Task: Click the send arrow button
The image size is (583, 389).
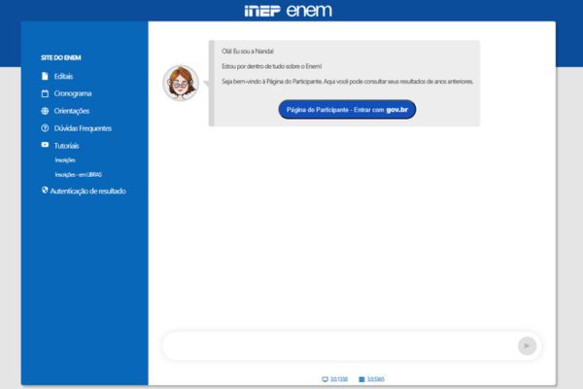Action: (527, 346)
